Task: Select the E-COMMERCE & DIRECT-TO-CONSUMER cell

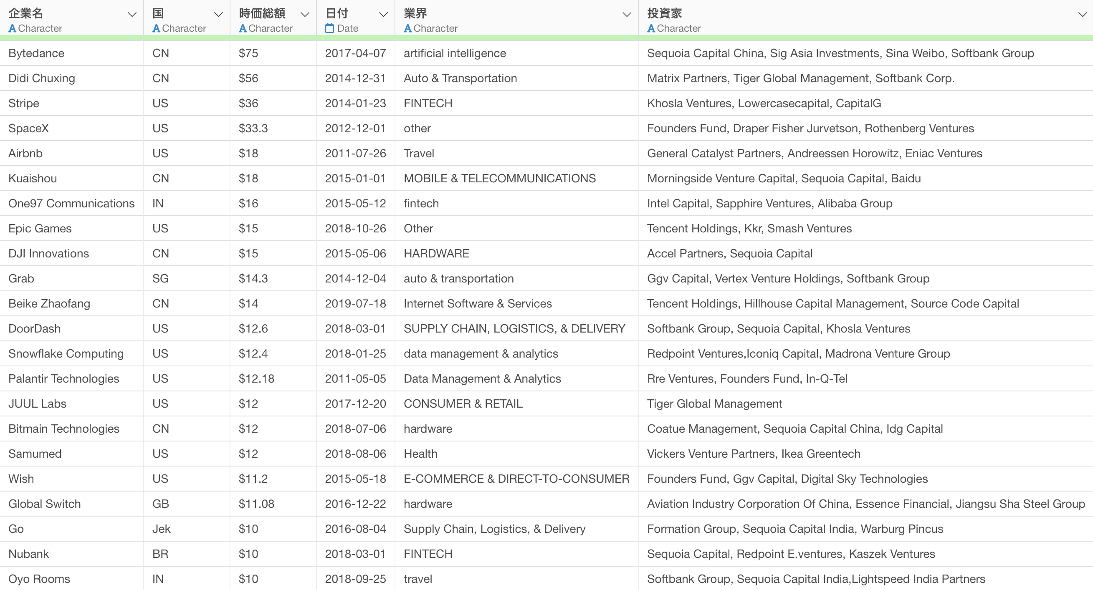Action: pos(517,479)
